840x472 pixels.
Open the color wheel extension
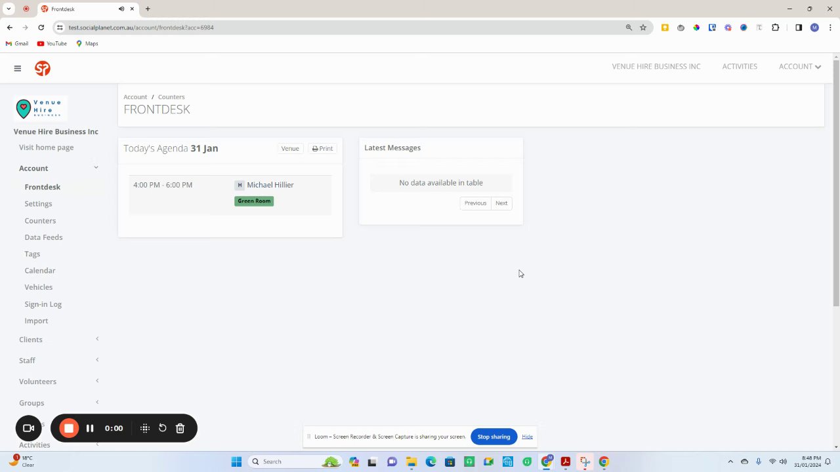[x=696, y=28]
